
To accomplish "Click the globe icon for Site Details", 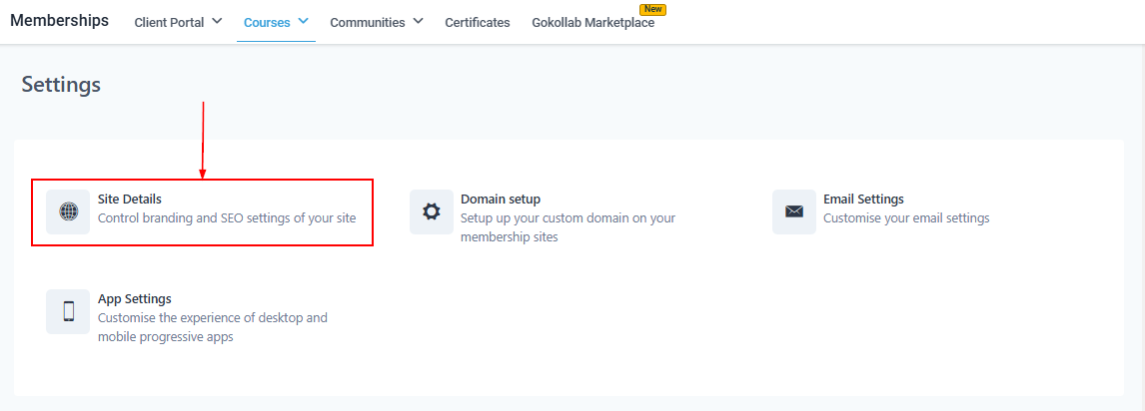I will click(x=68, y=211).
